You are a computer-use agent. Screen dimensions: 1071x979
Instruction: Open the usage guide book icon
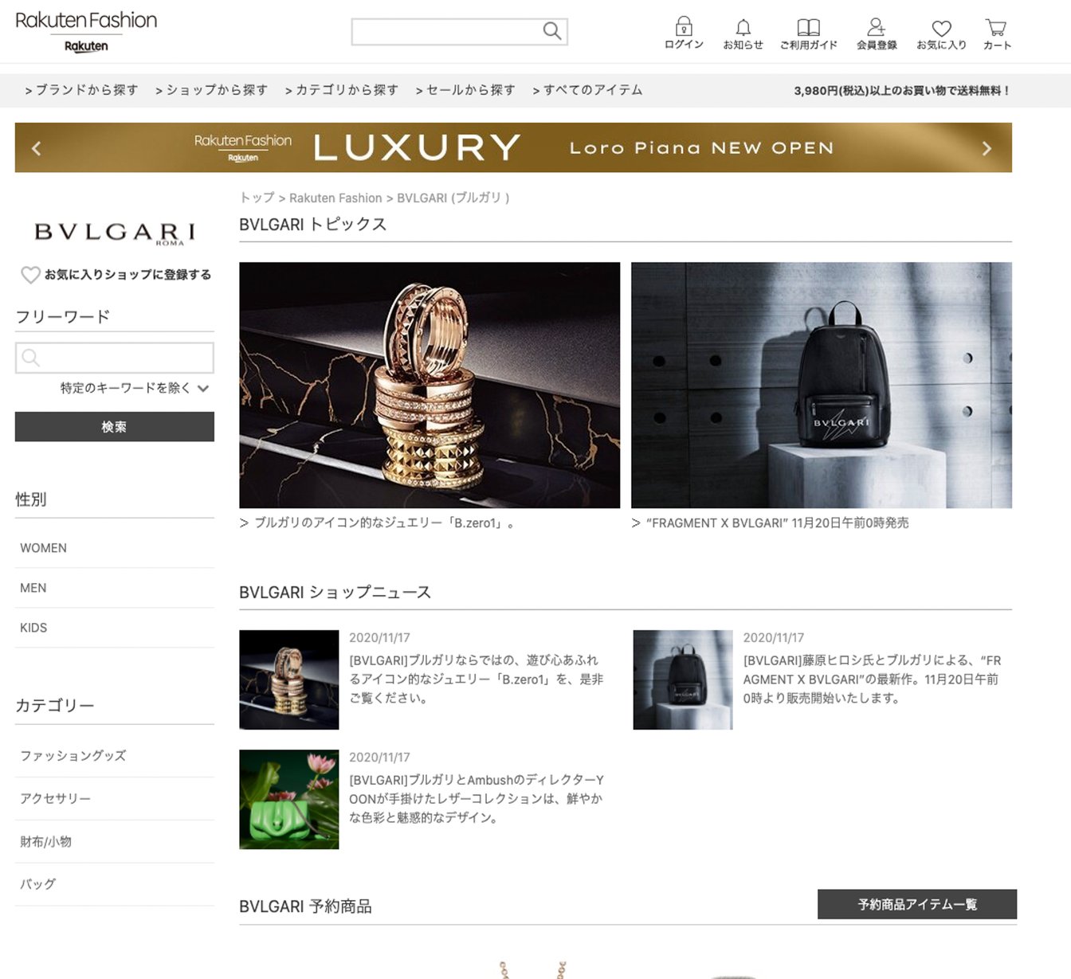click(x=808, y=28)
